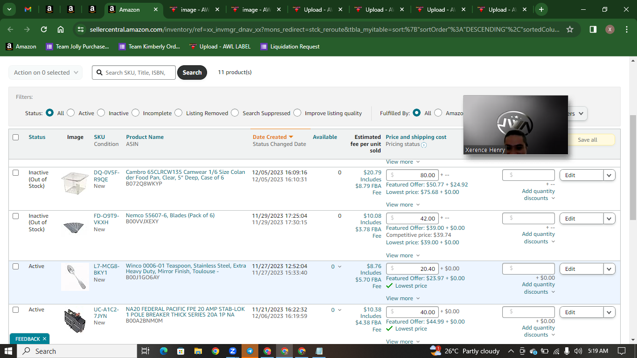
Task: Open the Edit dropdown arrow for the Winco row
Action: (x=609, y=269)
